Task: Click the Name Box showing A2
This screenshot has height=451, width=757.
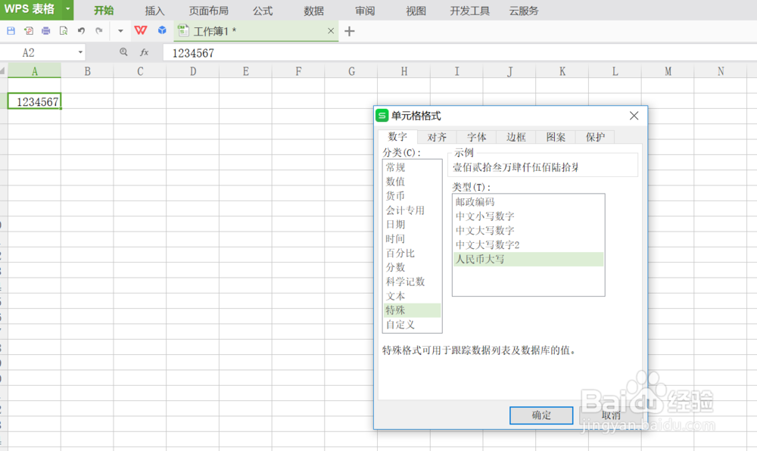Action: pos(38,52)
